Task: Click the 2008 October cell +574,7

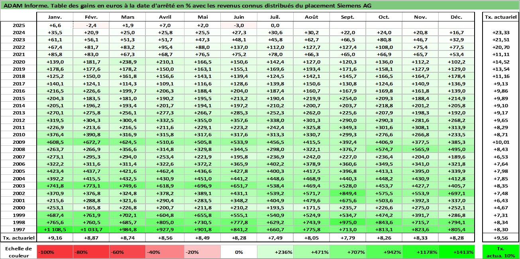Action: pos(384,150)
